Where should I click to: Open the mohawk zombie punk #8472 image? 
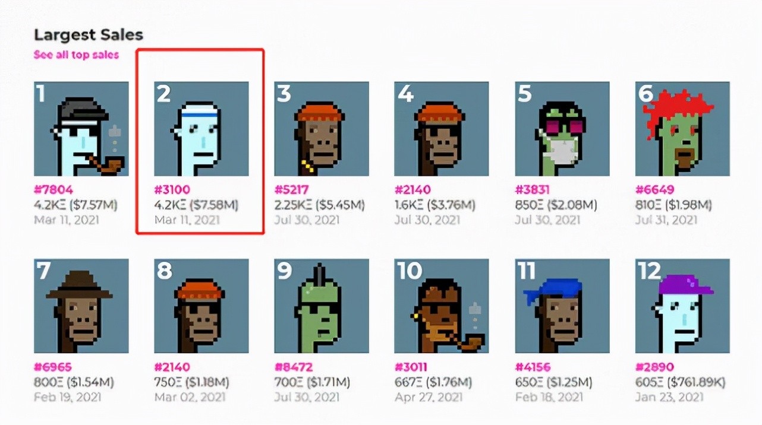pyautogui.click(x=322, y=306)
